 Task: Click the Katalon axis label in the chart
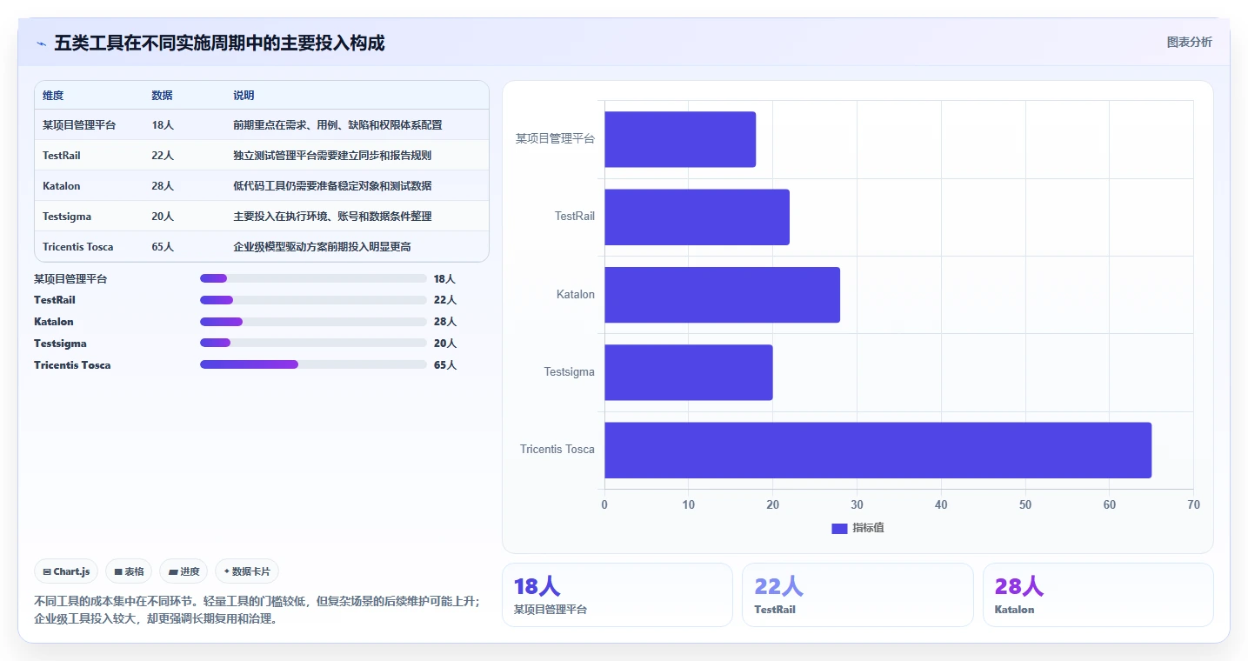576,295
